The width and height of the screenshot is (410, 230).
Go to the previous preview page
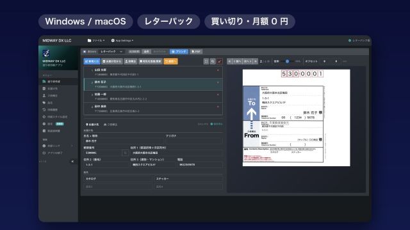click(x=237, y=61)
